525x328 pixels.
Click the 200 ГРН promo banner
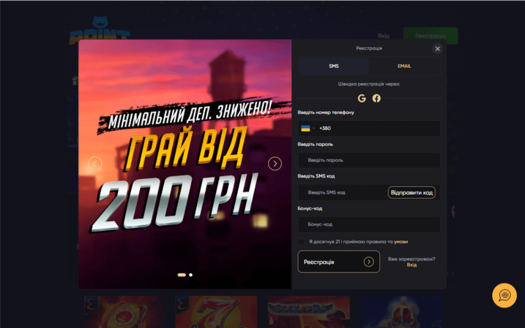[185, 164]
